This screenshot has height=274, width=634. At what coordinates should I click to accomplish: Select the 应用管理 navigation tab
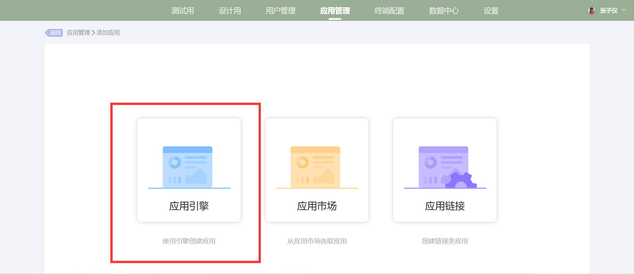click(x=335, y=11)
